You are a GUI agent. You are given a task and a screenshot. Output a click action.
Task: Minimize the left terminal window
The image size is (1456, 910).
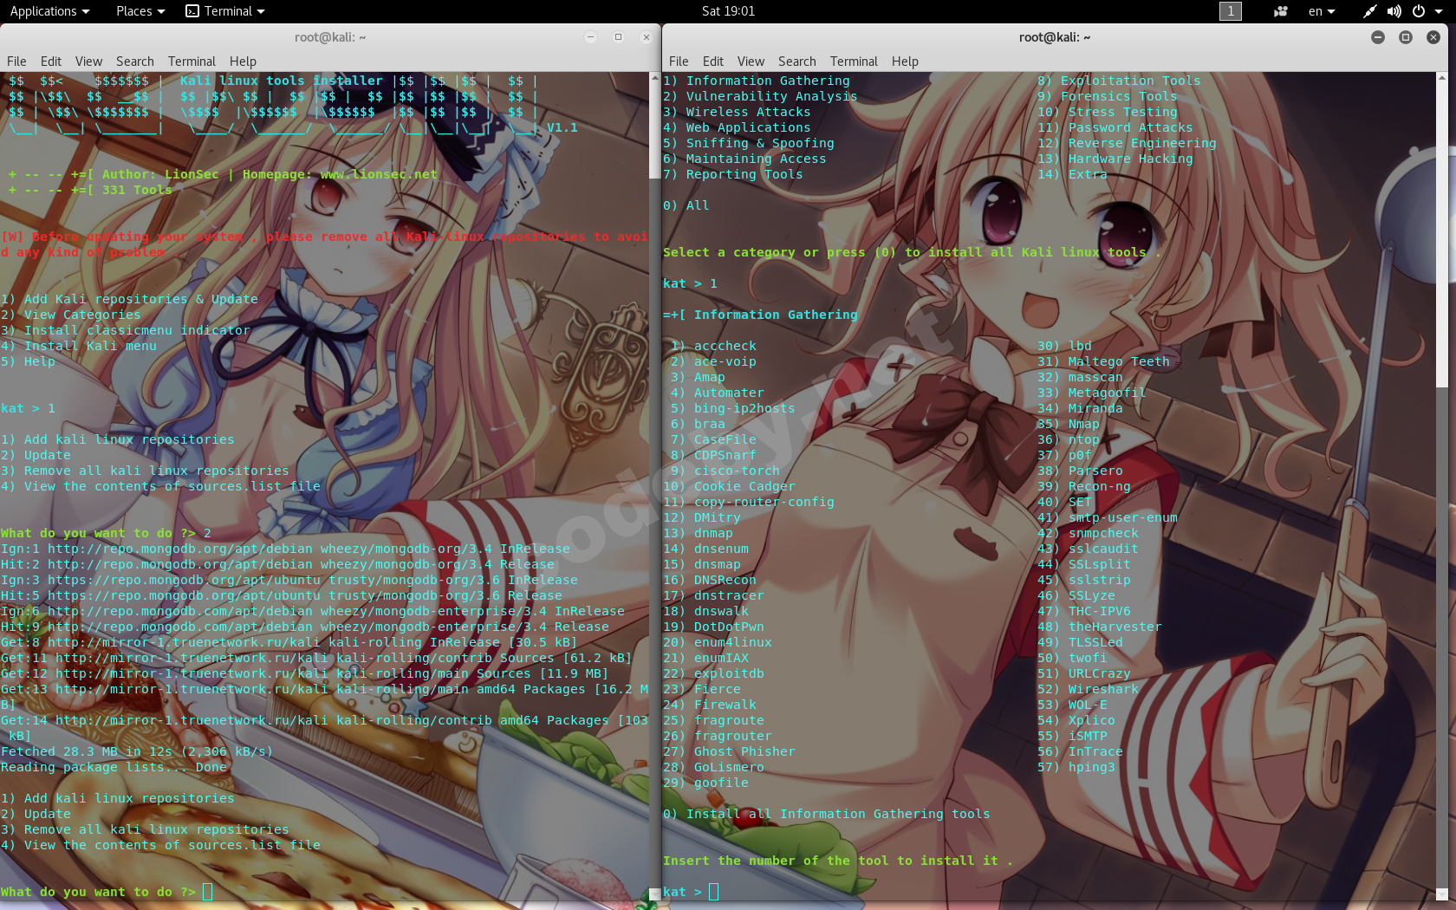590,36
